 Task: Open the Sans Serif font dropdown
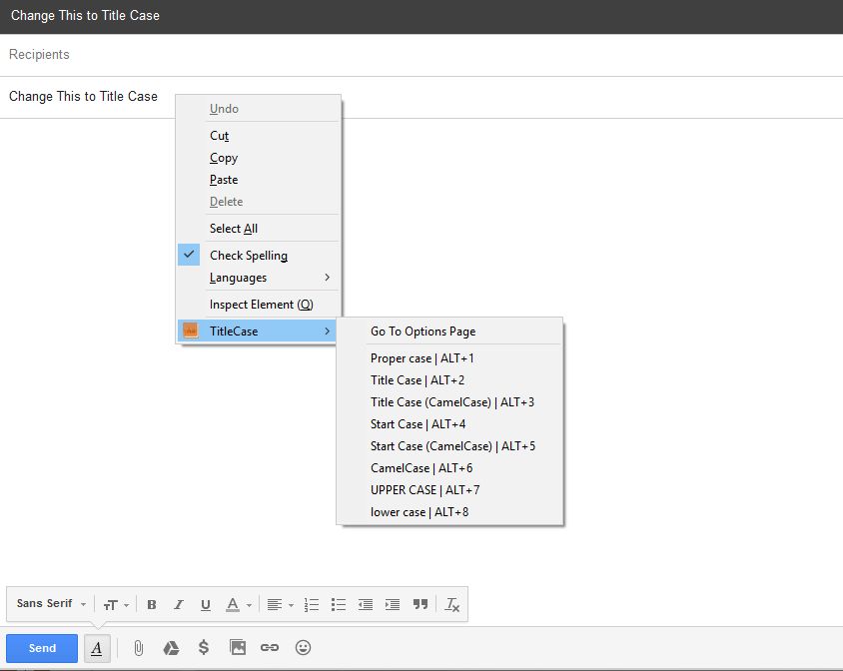[x=48, y=603]
